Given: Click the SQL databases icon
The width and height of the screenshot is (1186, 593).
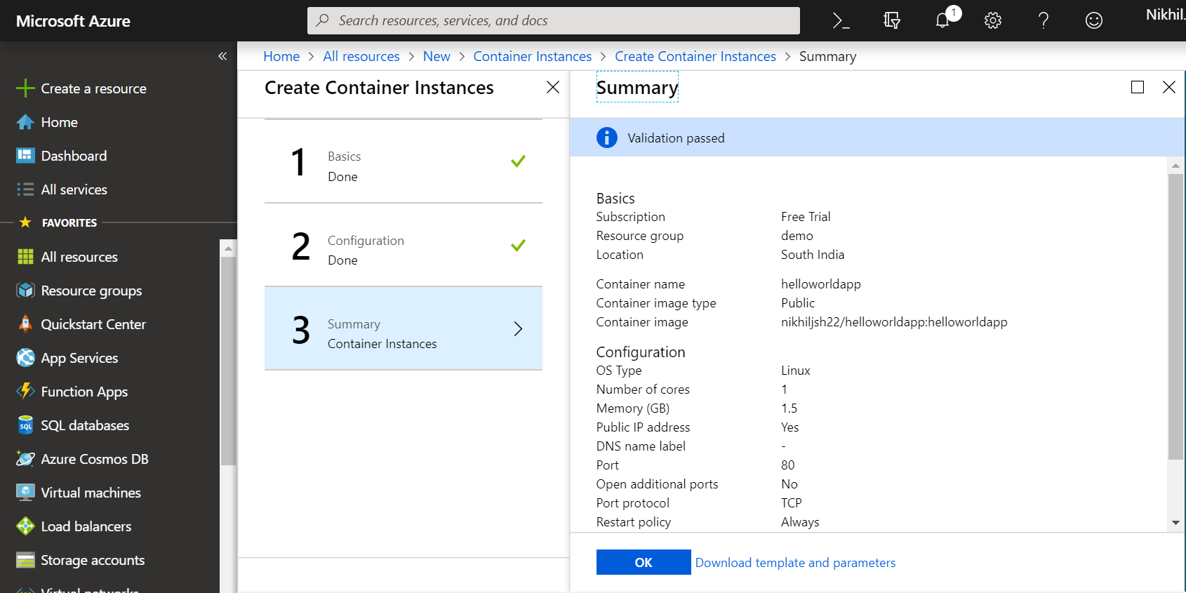Looking at the screenshot, I should [25, 425].
